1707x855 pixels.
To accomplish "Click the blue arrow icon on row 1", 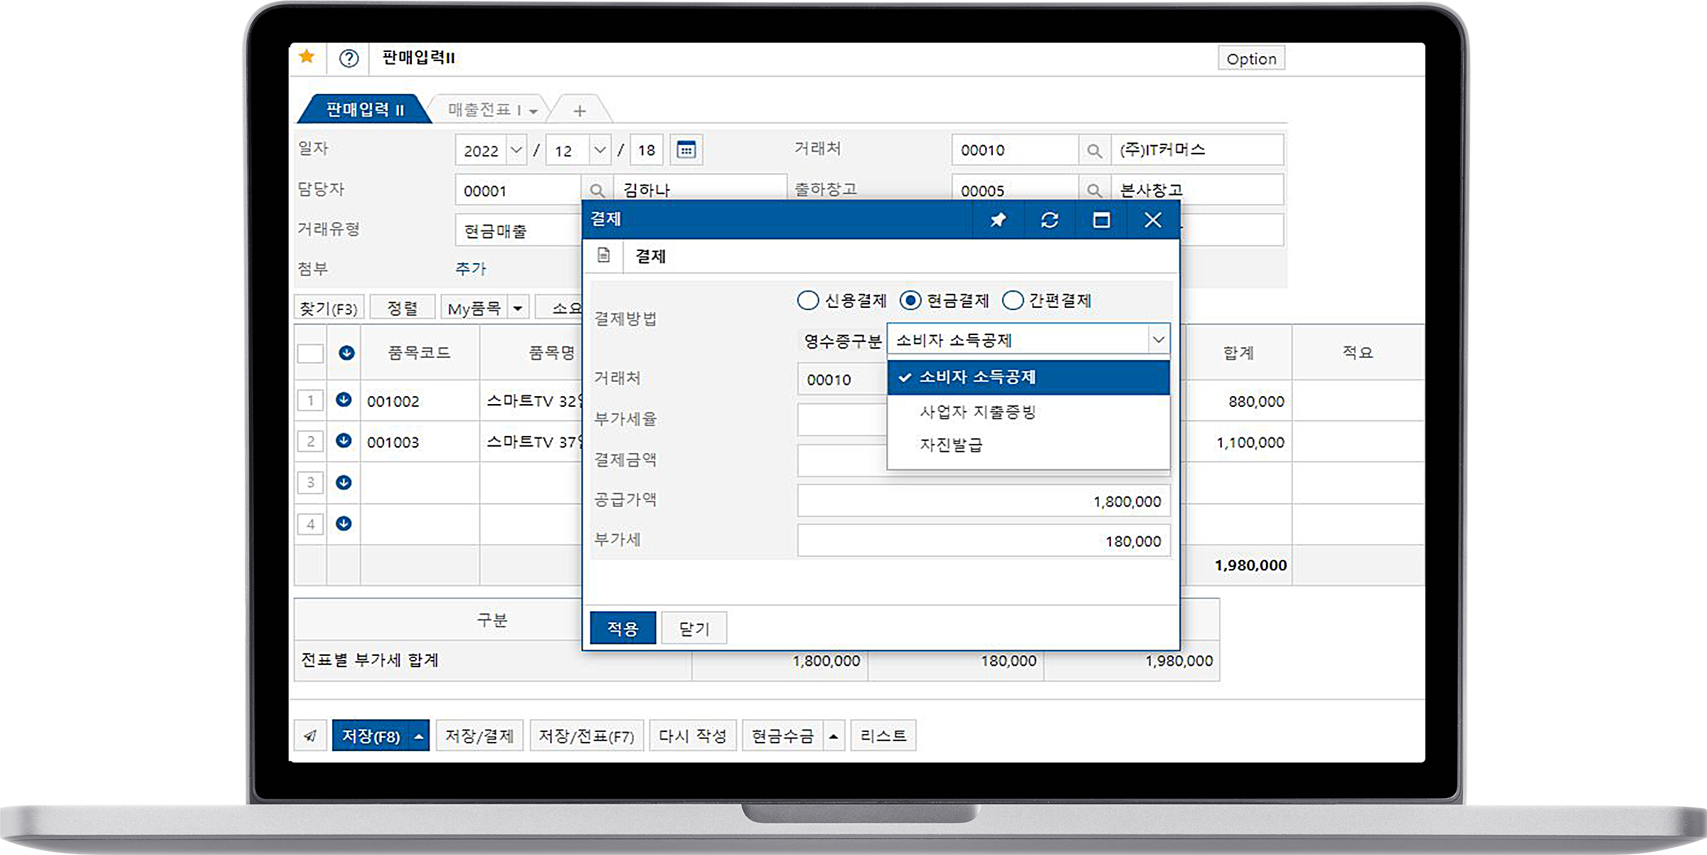I will point(344,400).
